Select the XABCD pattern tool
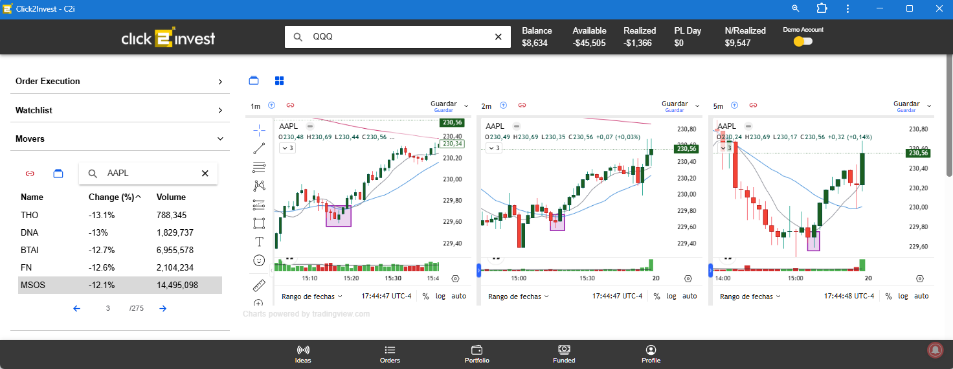This screenshot has height=369, width=953. pos(259,186)
